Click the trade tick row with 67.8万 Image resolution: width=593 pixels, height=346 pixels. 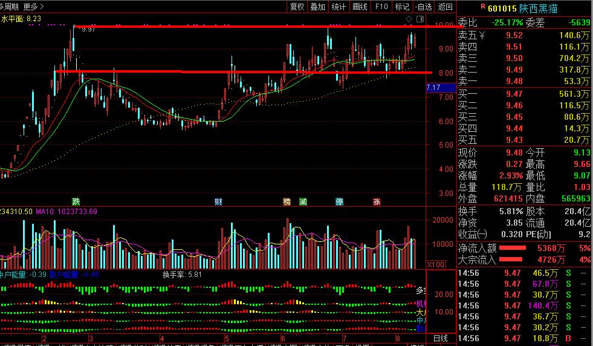tap(525, 284)
